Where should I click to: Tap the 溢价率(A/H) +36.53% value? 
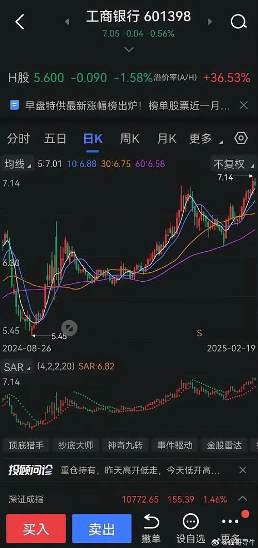pyautogui.click(x=227, y=78)
